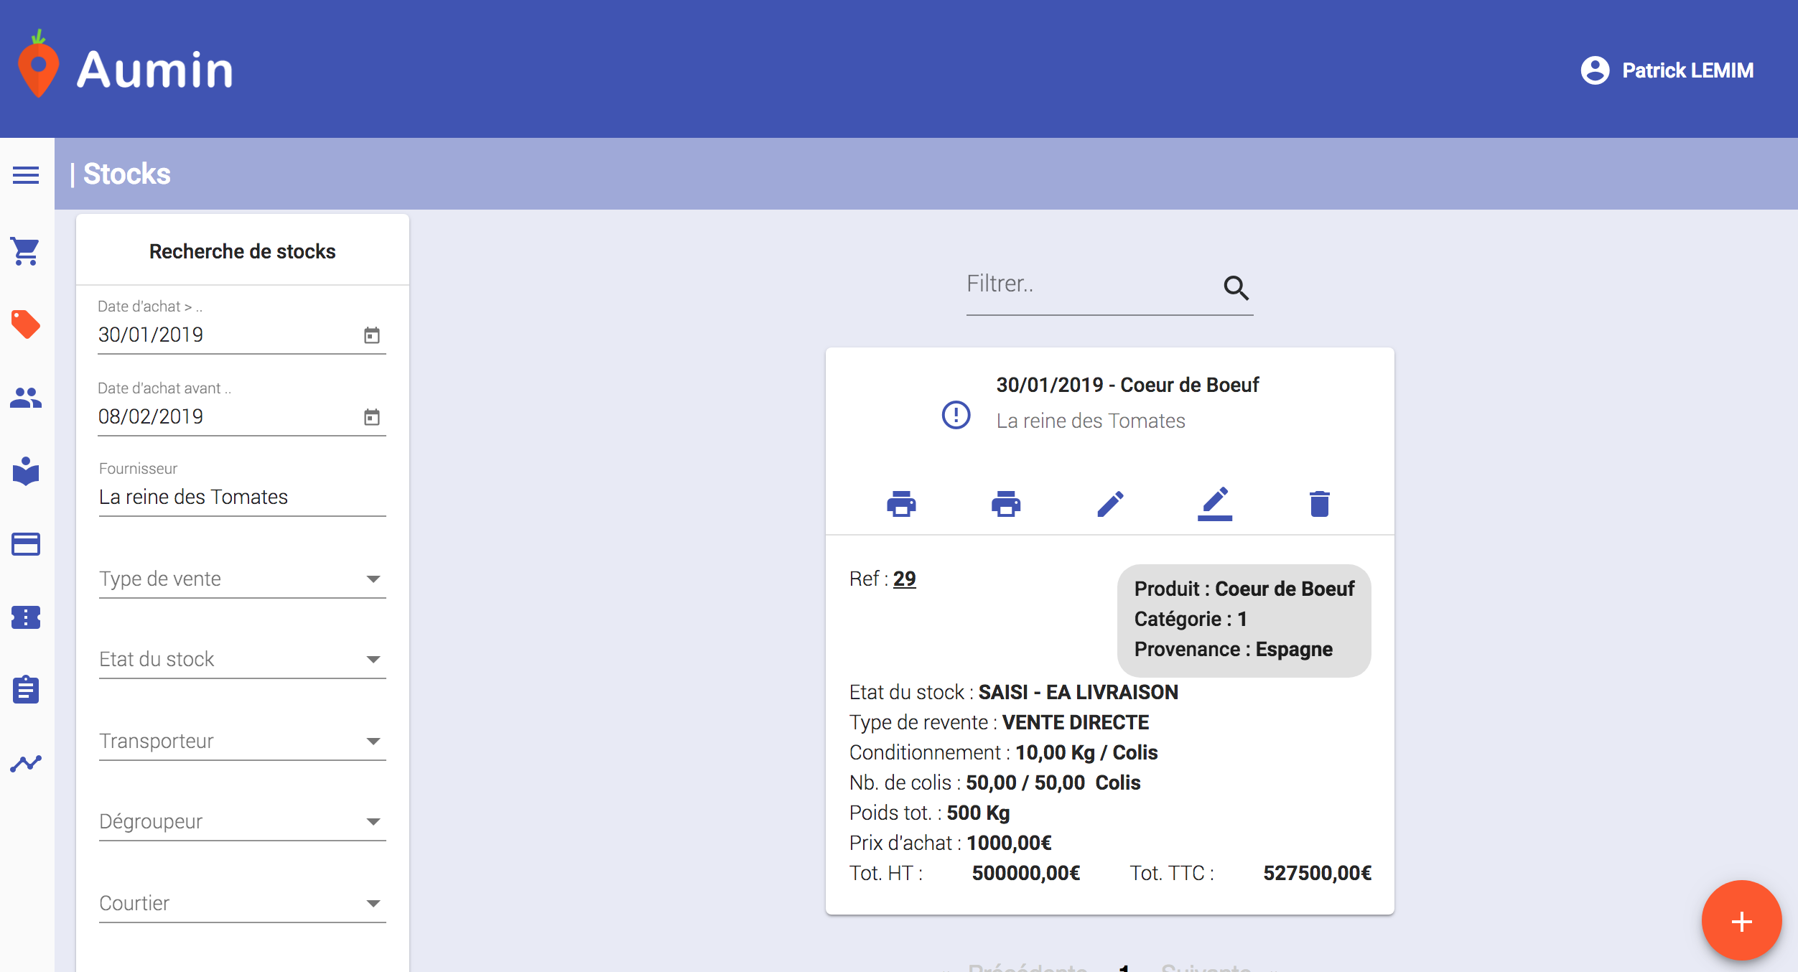Expand the Etat du stock dropdown

click(x=243, y=659)
